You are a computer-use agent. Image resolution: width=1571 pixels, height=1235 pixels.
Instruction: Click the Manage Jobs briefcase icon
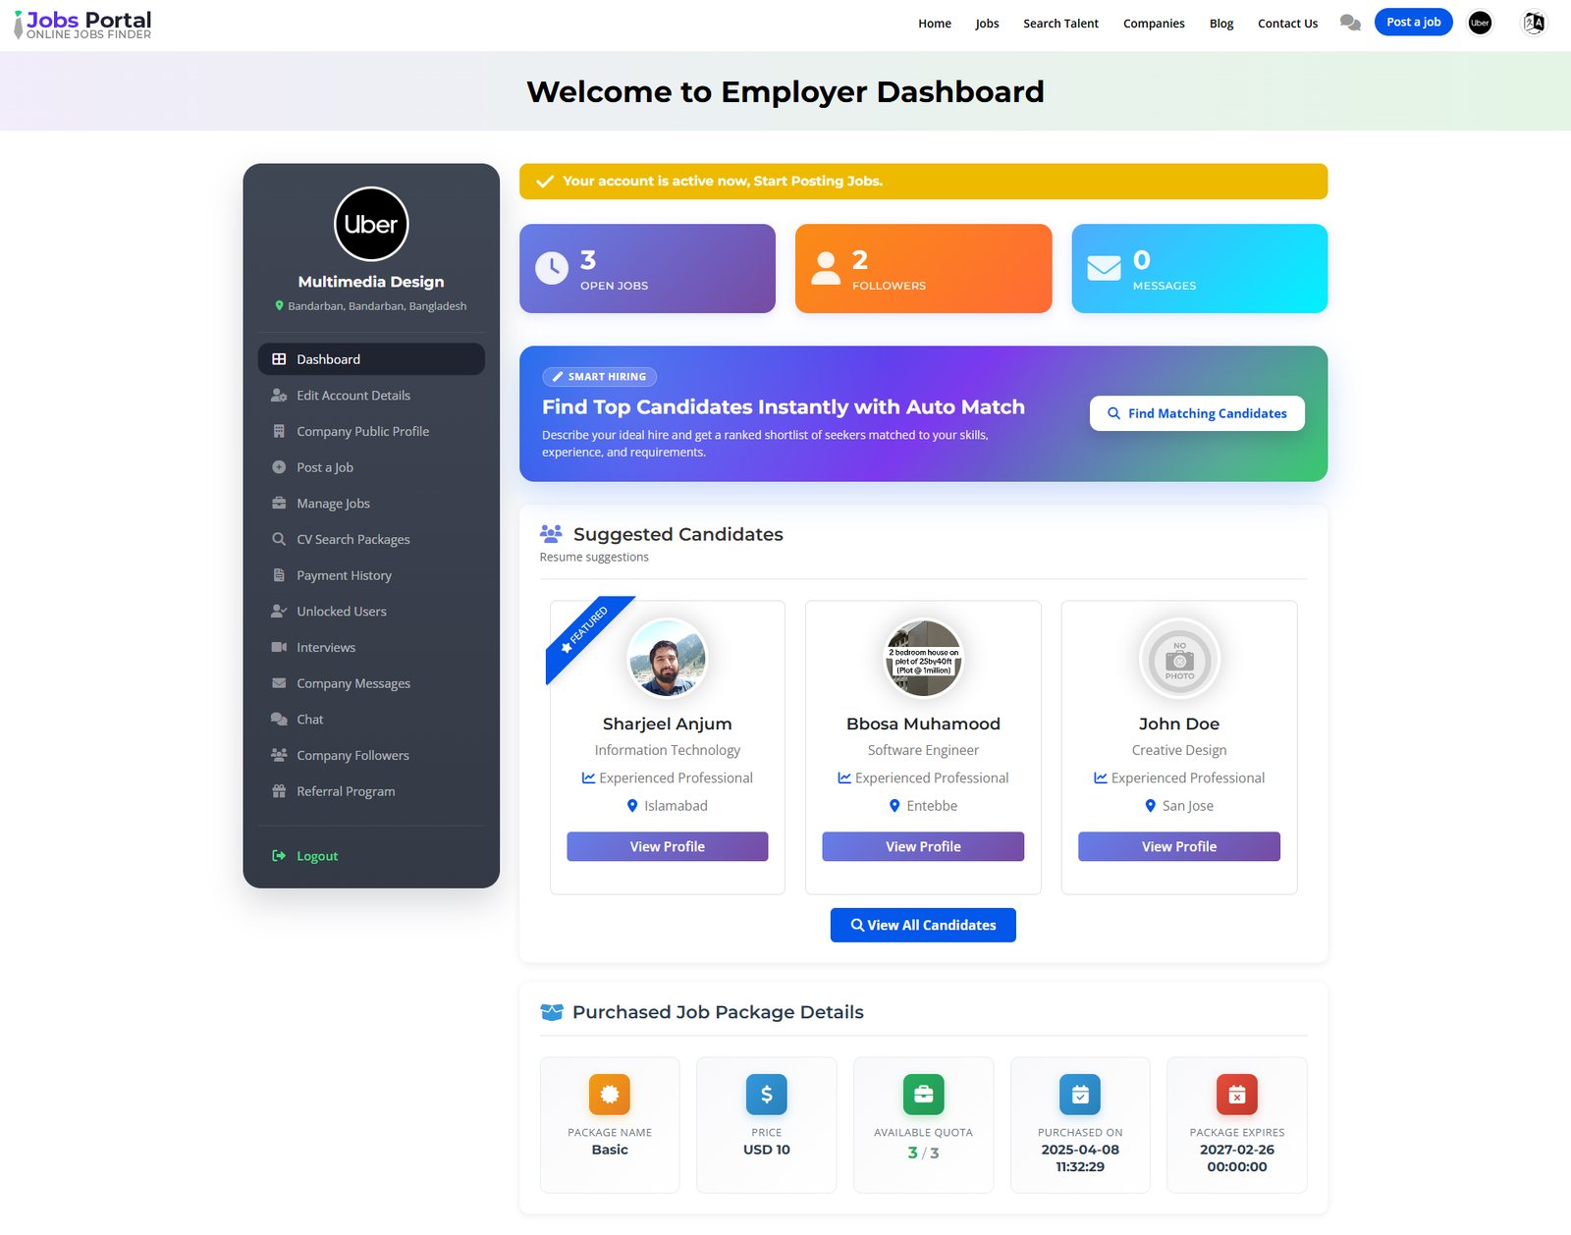[x=279, y=504]
